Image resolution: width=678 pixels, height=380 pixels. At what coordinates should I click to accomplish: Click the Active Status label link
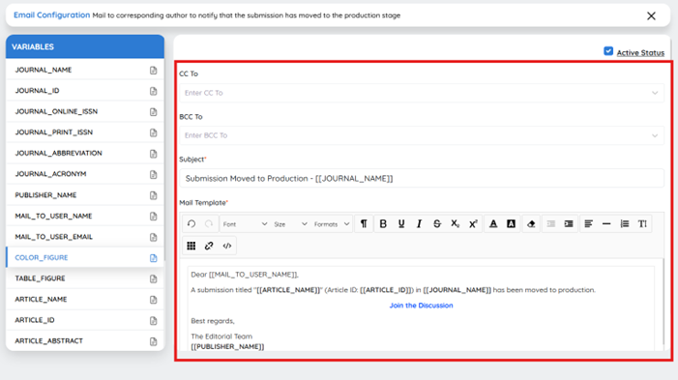pyautogui.click(x=640, y=53)
